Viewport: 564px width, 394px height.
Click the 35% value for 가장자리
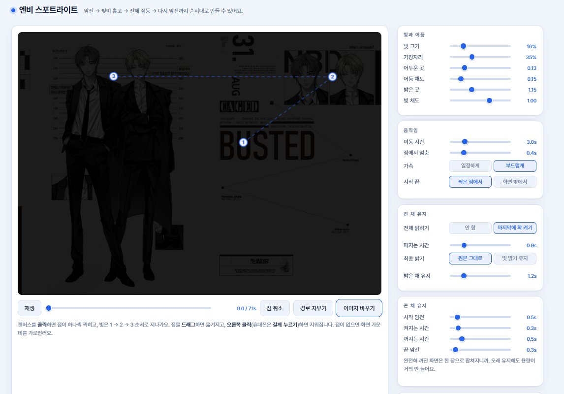(531, 57)
